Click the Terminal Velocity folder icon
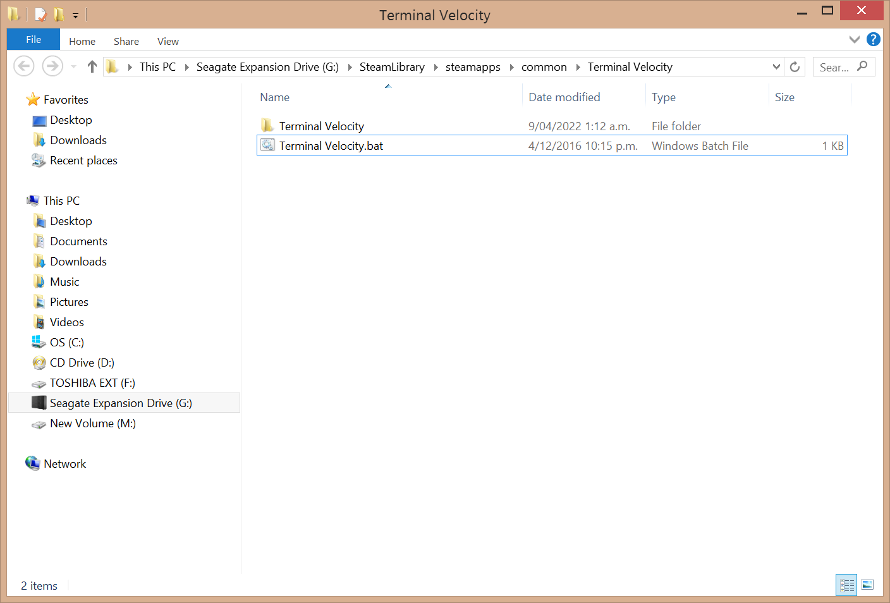The width and height of the screenshot is (890, 603). (x=267, y=125)
